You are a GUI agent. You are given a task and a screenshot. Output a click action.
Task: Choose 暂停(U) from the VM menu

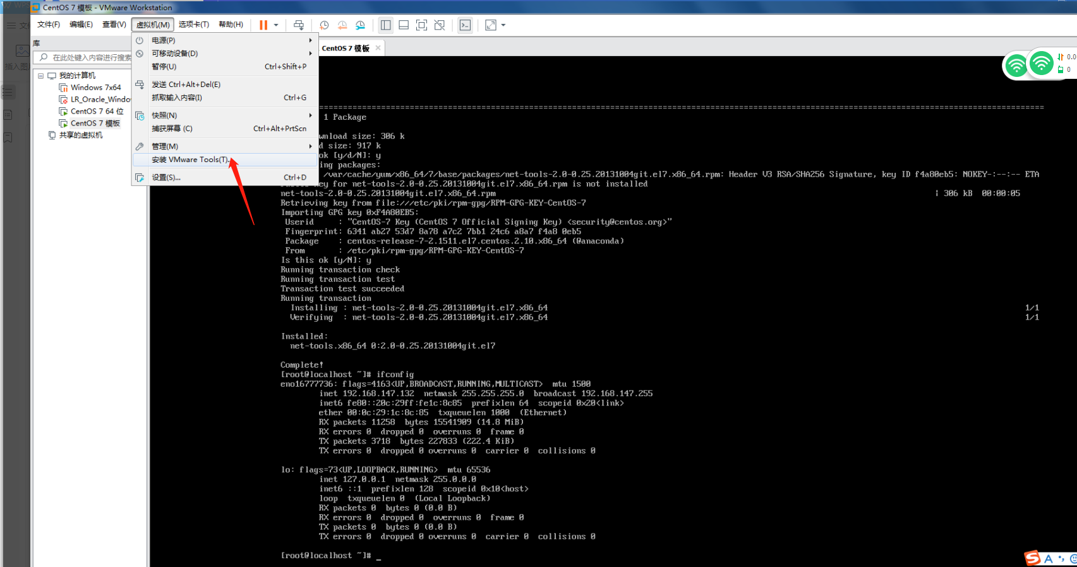click(224, 67)
